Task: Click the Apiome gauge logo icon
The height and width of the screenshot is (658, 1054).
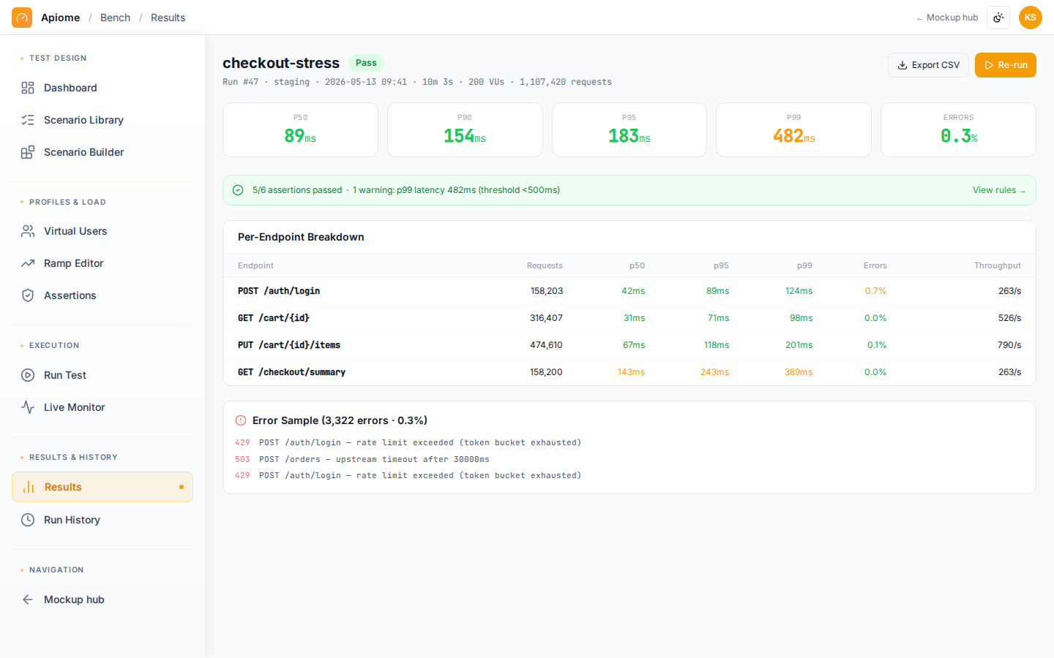Action: [x=22, y=18]
